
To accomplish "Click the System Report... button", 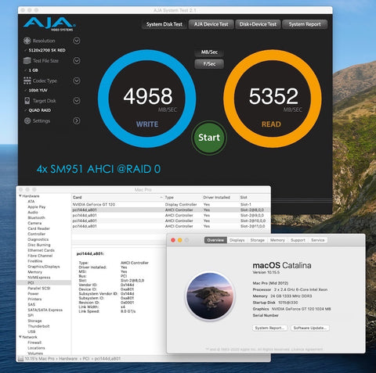I will click(x=269, y=328).
